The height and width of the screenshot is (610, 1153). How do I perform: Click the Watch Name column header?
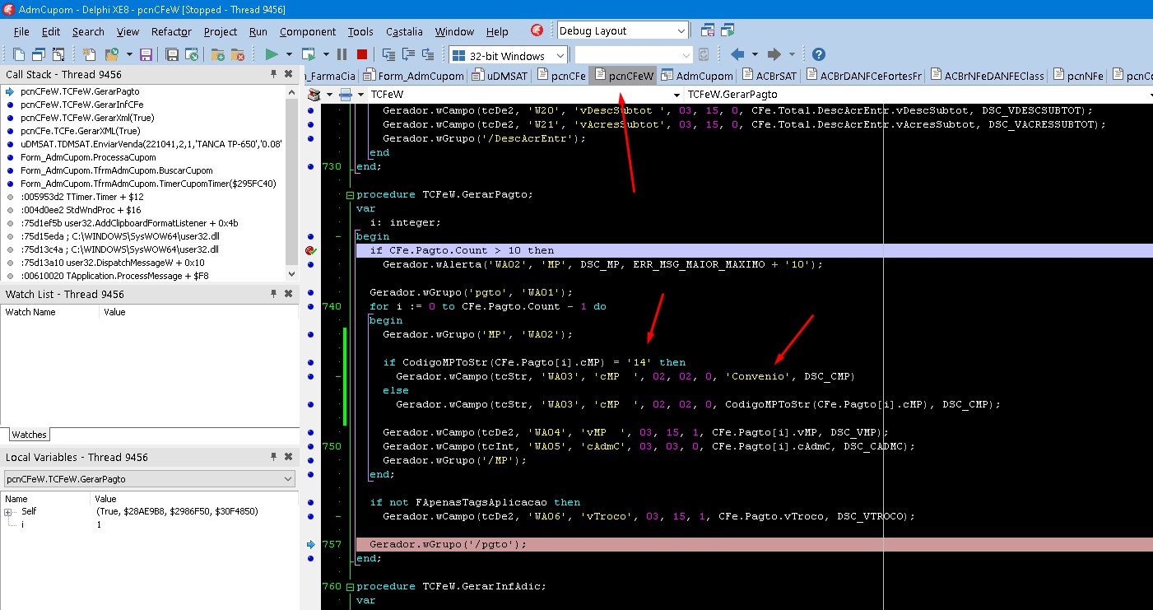click(x=50, y=312)
